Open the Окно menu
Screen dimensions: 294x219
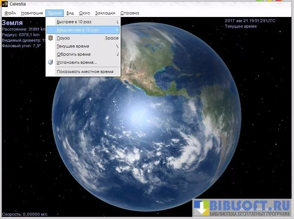coord(84,13)
